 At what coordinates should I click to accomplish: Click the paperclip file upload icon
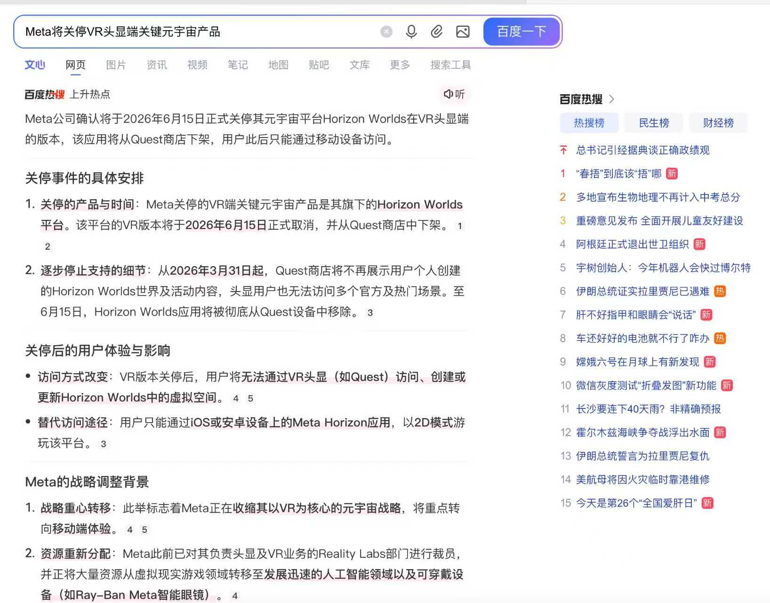436,32
